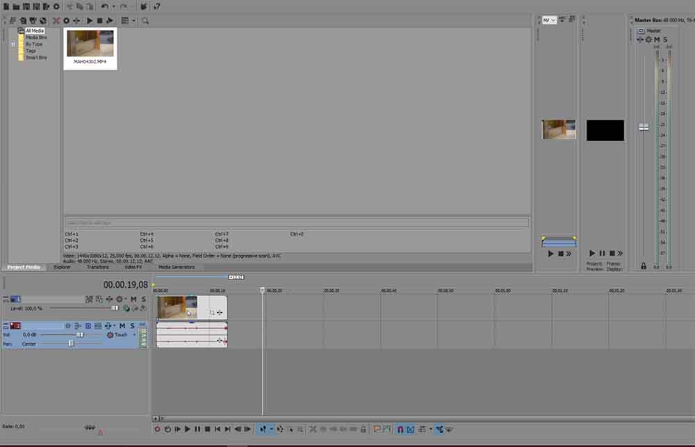This screenshot has height=447, width=695.
Task: Click the timeline horizontal scrollbar left arrow
Action: coord(155,418)
